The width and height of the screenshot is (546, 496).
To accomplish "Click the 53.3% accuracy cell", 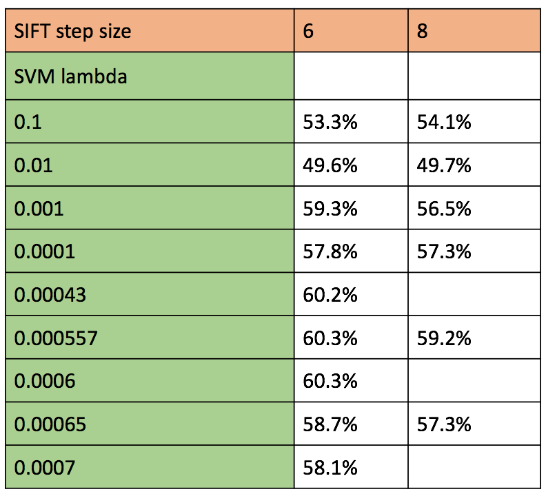I will 351,121.
